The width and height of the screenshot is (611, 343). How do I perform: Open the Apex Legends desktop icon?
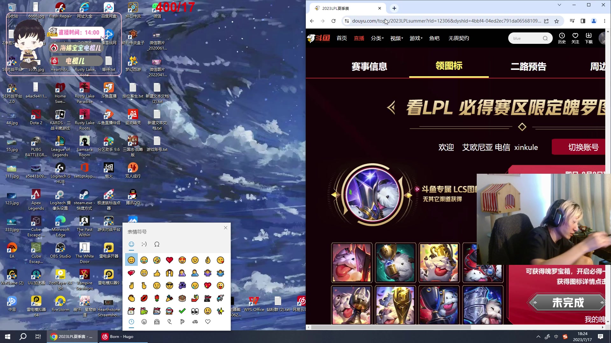click(x=36, y=200)
